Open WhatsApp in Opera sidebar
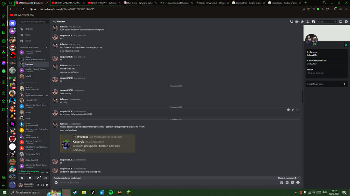Viewport: 350px width, 196px height. 3,71
